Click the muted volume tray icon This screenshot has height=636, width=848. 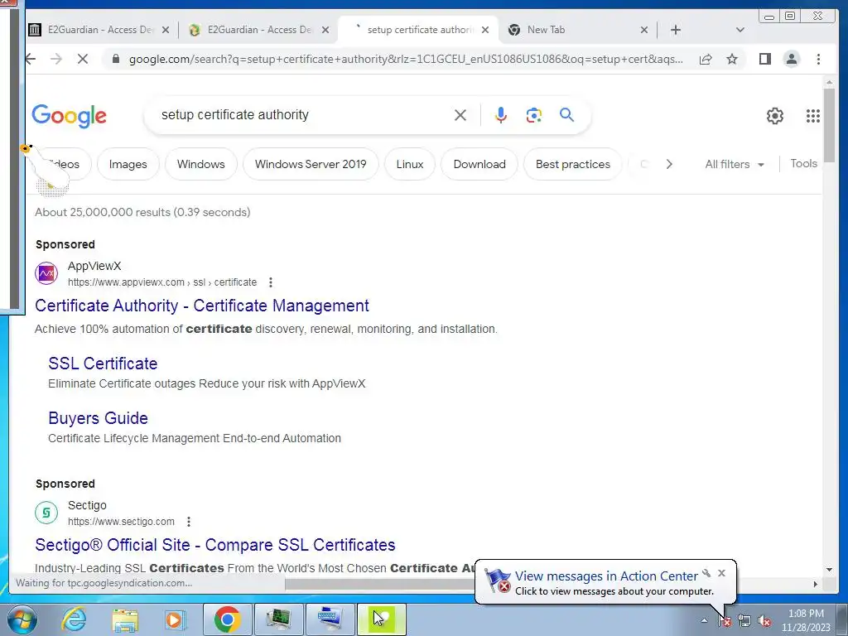[x=764, y=621]
